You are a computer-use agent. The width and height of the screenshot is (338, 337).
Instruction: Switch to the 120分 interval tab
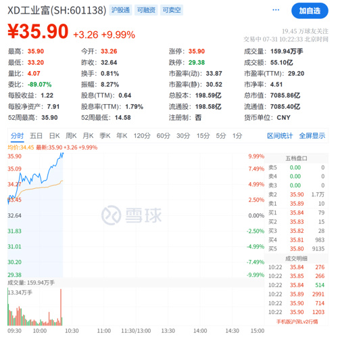[142, 136]
